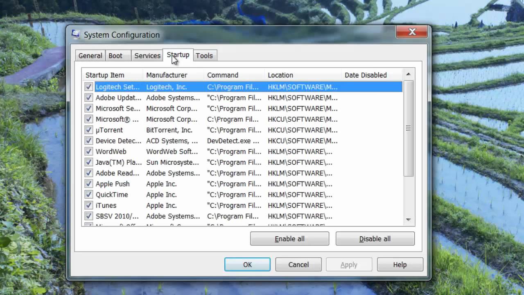Click the Cancel button
The image size is (524, 295).
click(298, 265)
